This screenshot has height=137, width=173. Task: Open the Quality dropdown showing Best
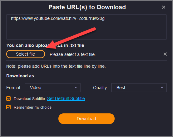(x=139, y=88)
